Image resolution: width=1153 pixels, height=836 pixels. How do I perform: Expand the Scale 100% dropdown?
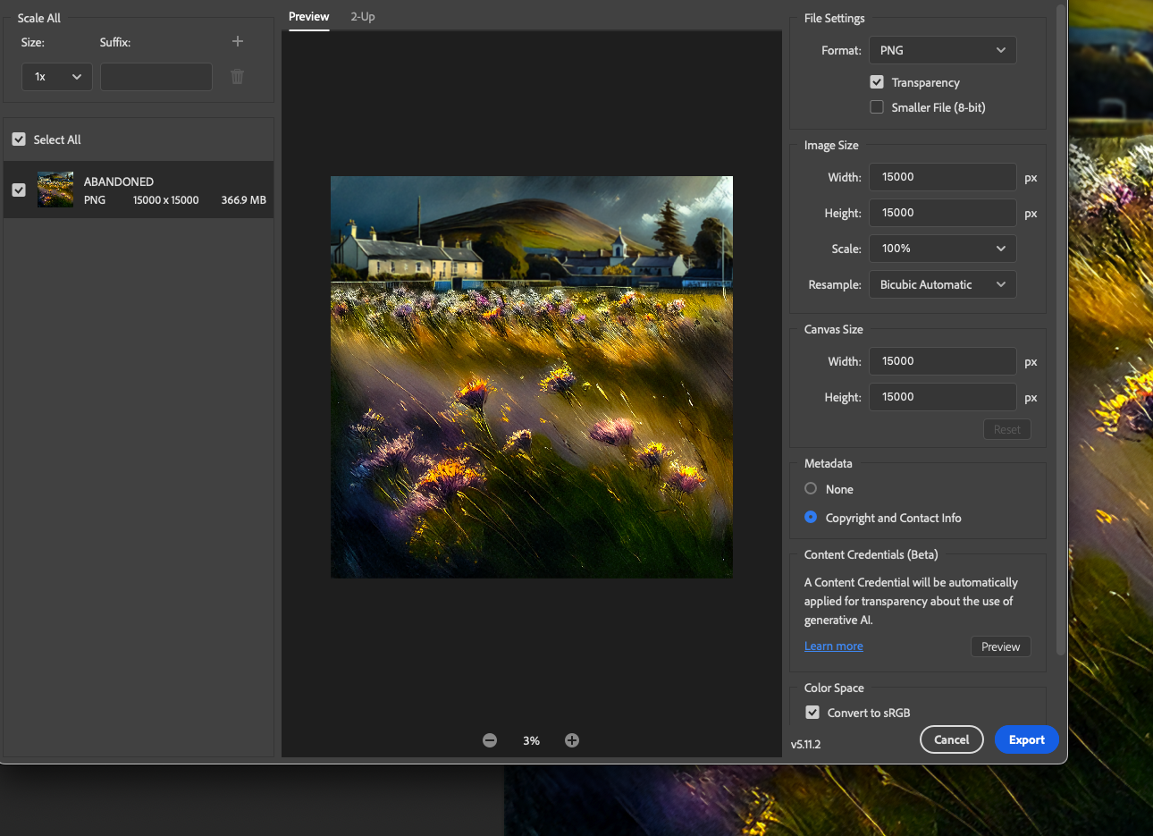pos(942,249)
